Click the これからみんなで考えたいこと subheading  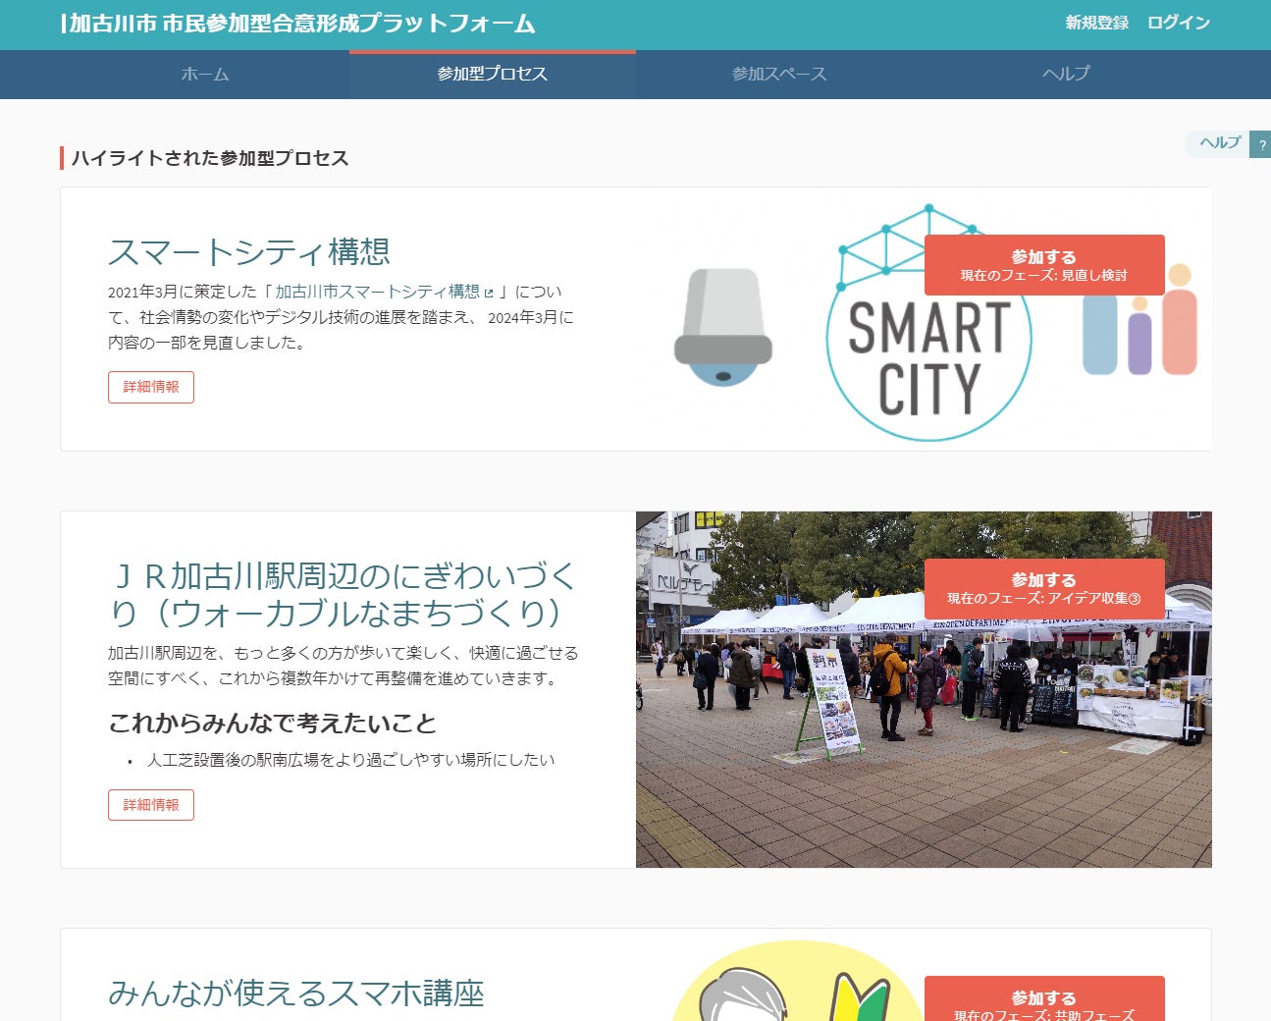[272, 724]
